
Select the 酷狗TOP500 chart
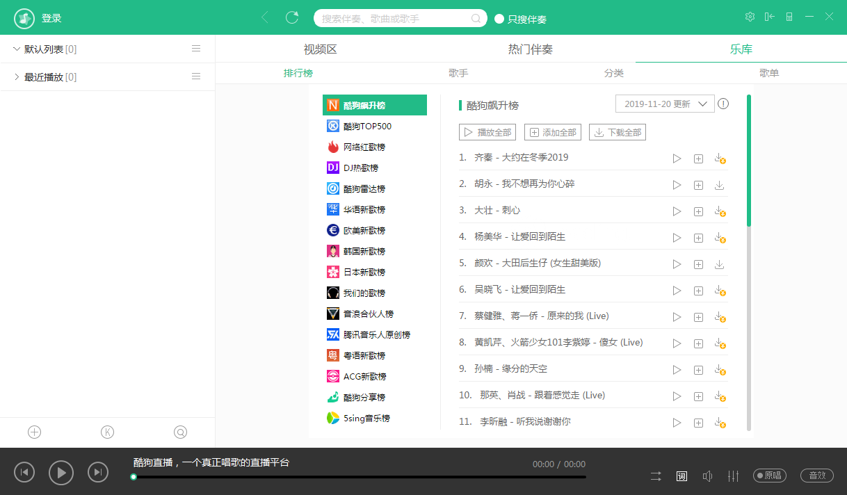(x=375, y=126)
